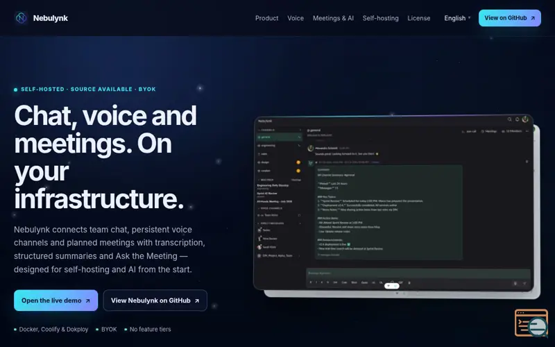Click the search icon in the app preview
The height and width of the screenshot is (347, 555).
tap(509, 119)
